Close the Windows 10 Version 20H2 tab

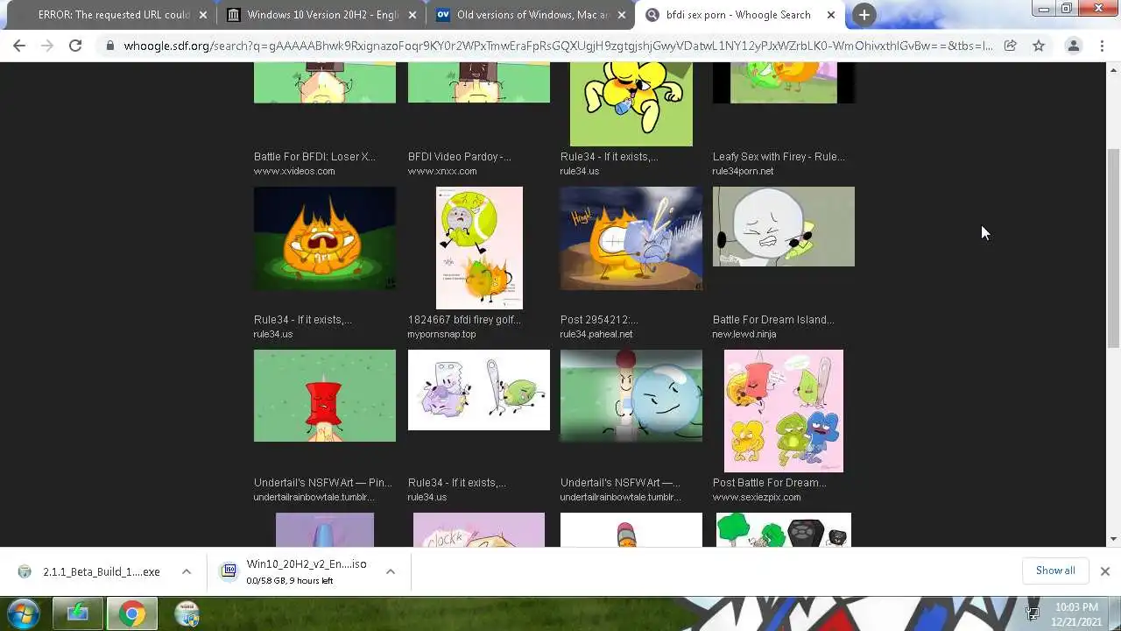(x=413, y=15)
